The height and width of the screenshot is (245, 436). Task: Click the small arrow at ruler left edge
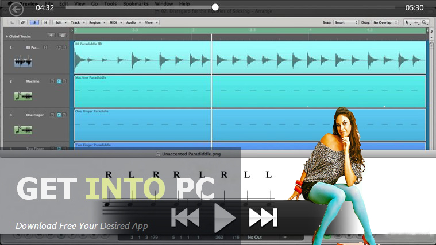pos(72,30)
